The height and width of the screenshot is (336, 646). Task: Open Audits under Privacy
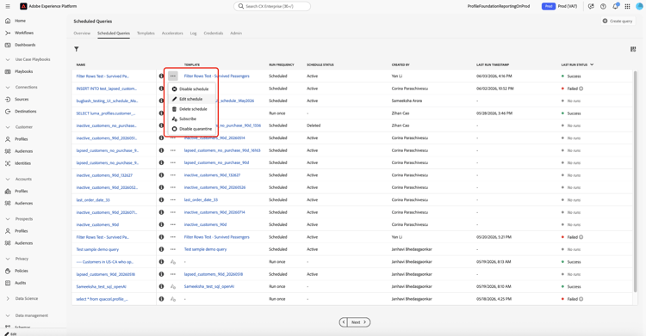pos(20,283)
